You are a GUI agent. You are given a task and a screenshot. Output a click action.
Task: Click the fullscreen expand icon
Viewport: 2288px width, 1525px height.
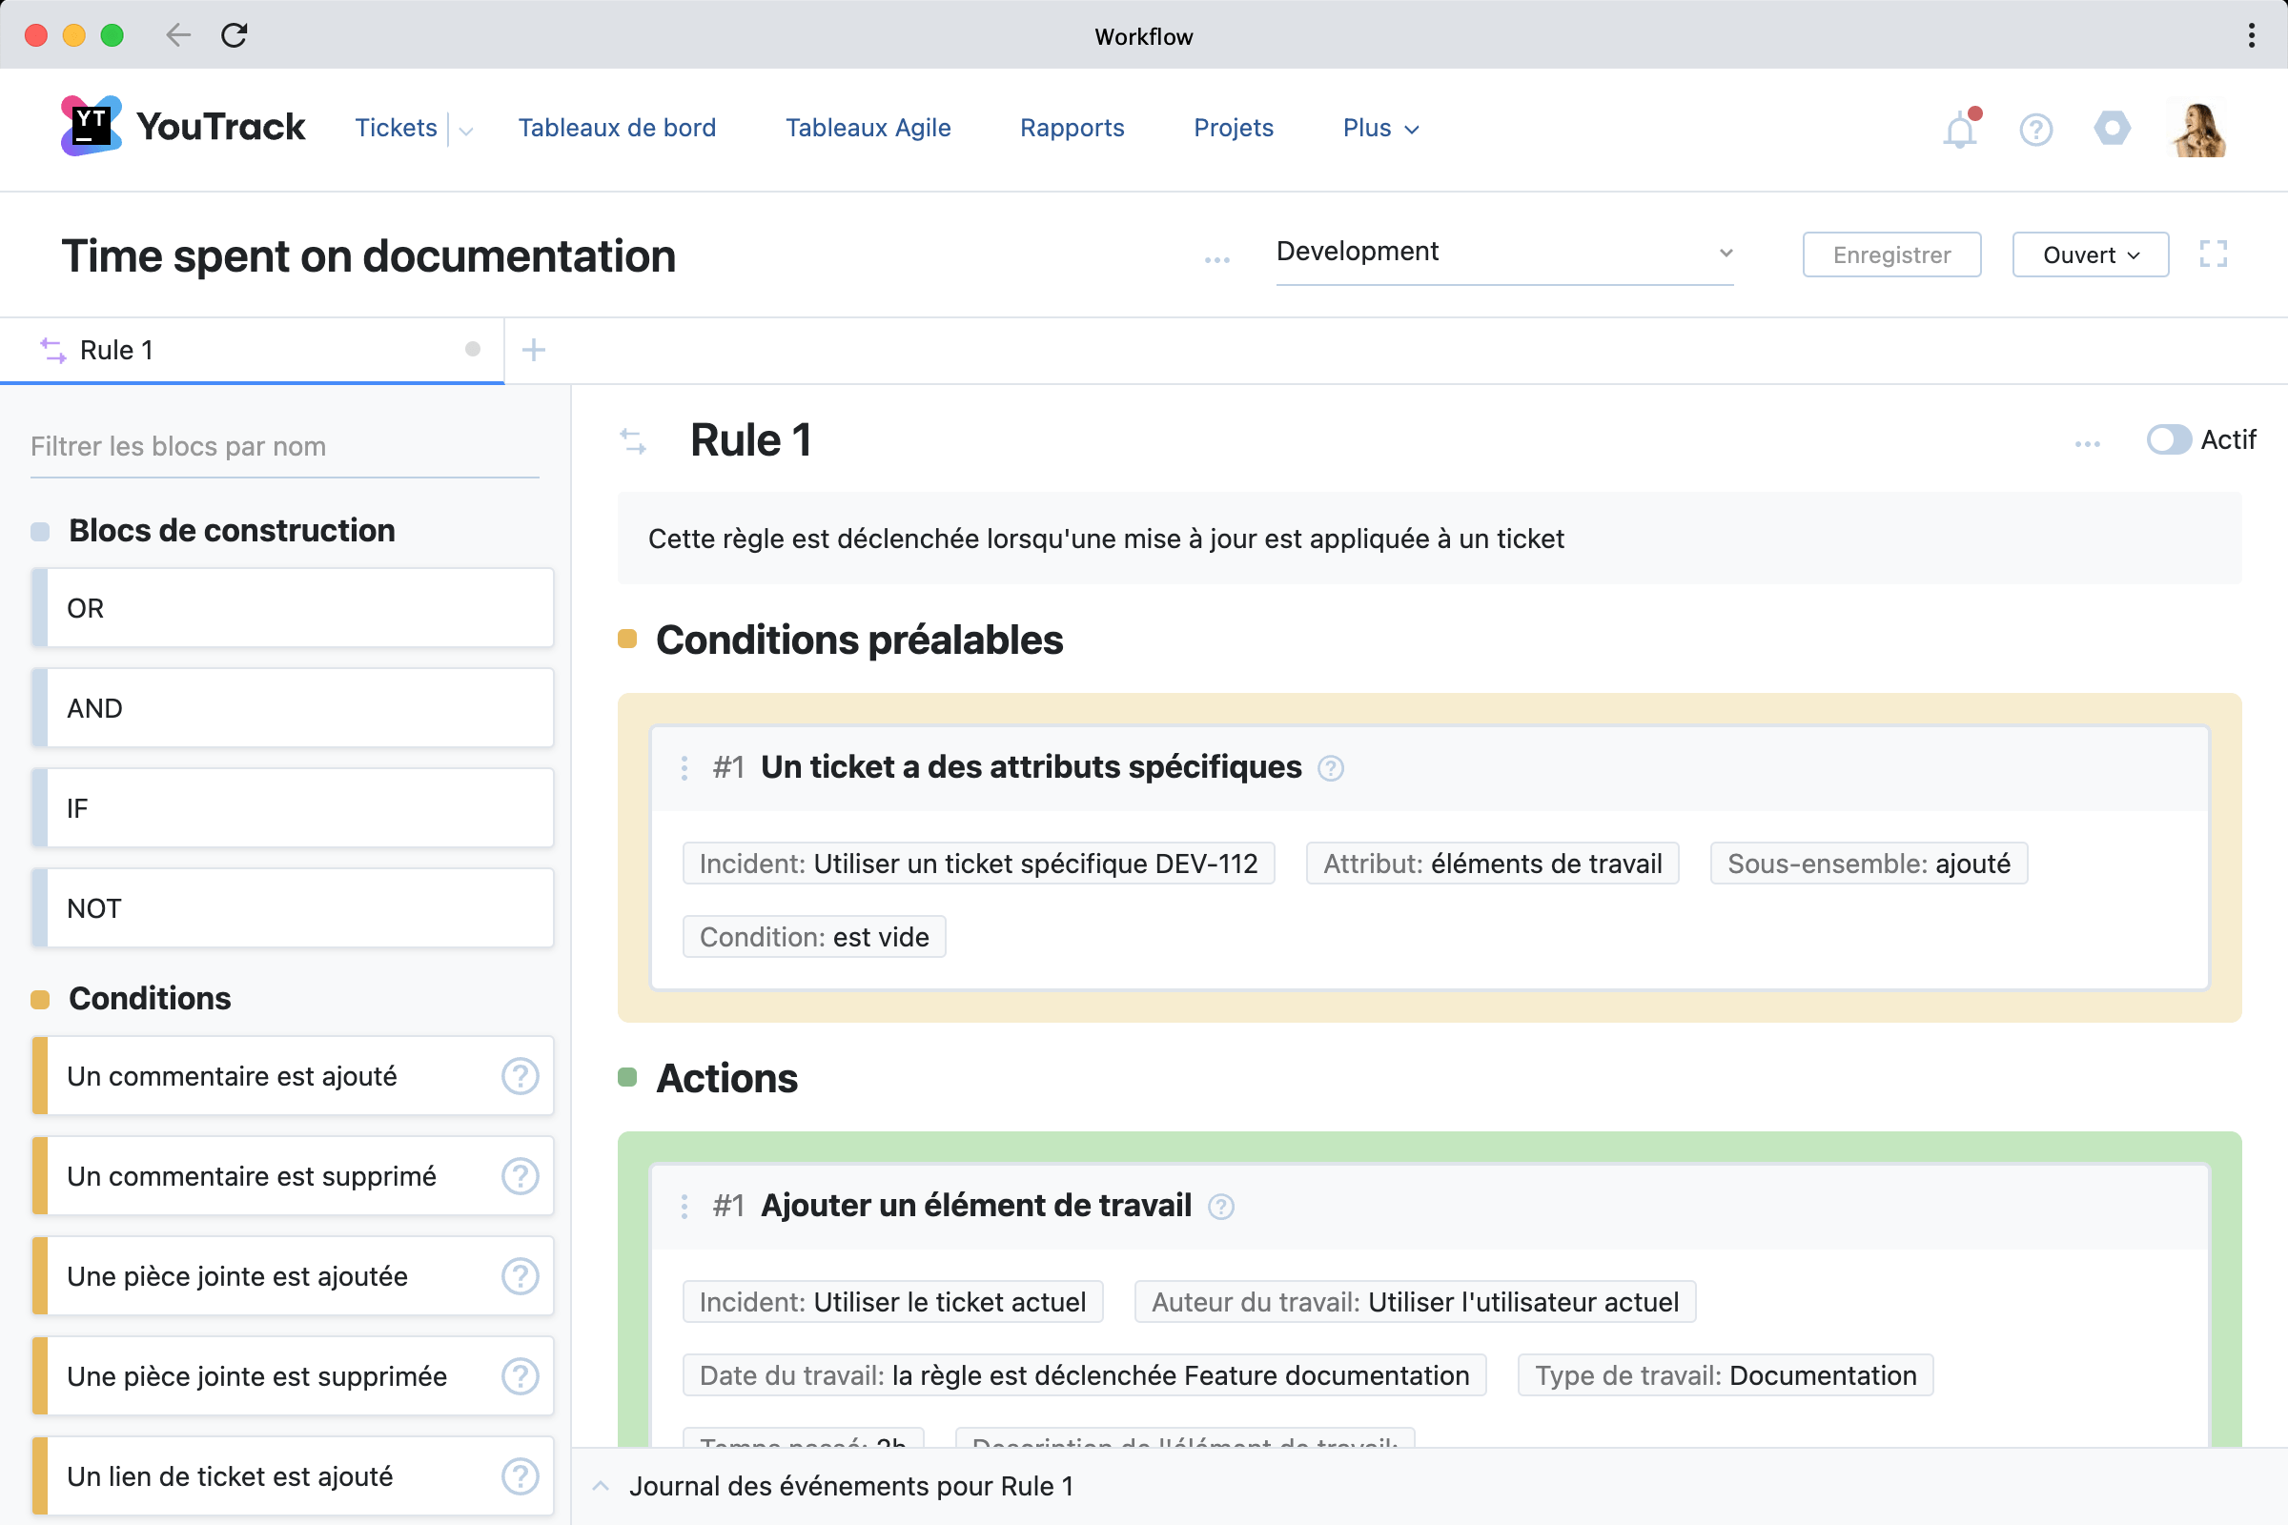[x=2213, y=254]
